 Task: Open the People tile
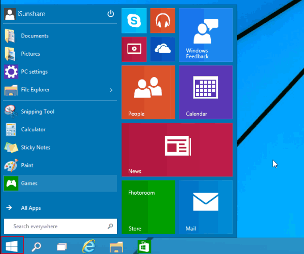click(148, 92)
